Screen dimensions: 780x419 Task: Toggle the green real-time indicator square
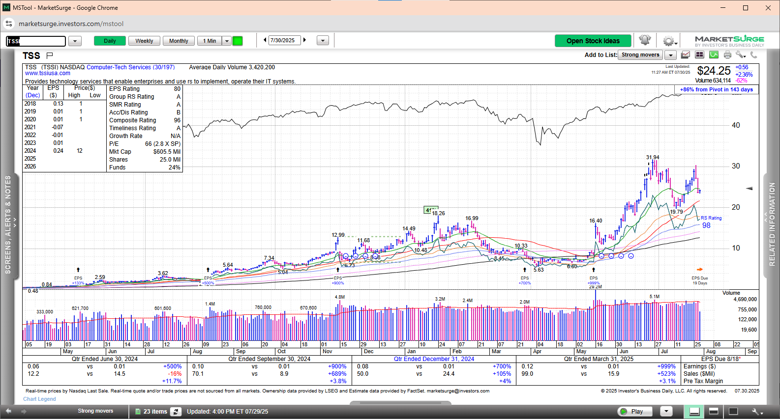point(238,41)
